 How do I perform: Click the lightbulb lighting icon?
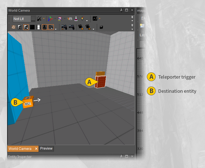pos(82,18)
